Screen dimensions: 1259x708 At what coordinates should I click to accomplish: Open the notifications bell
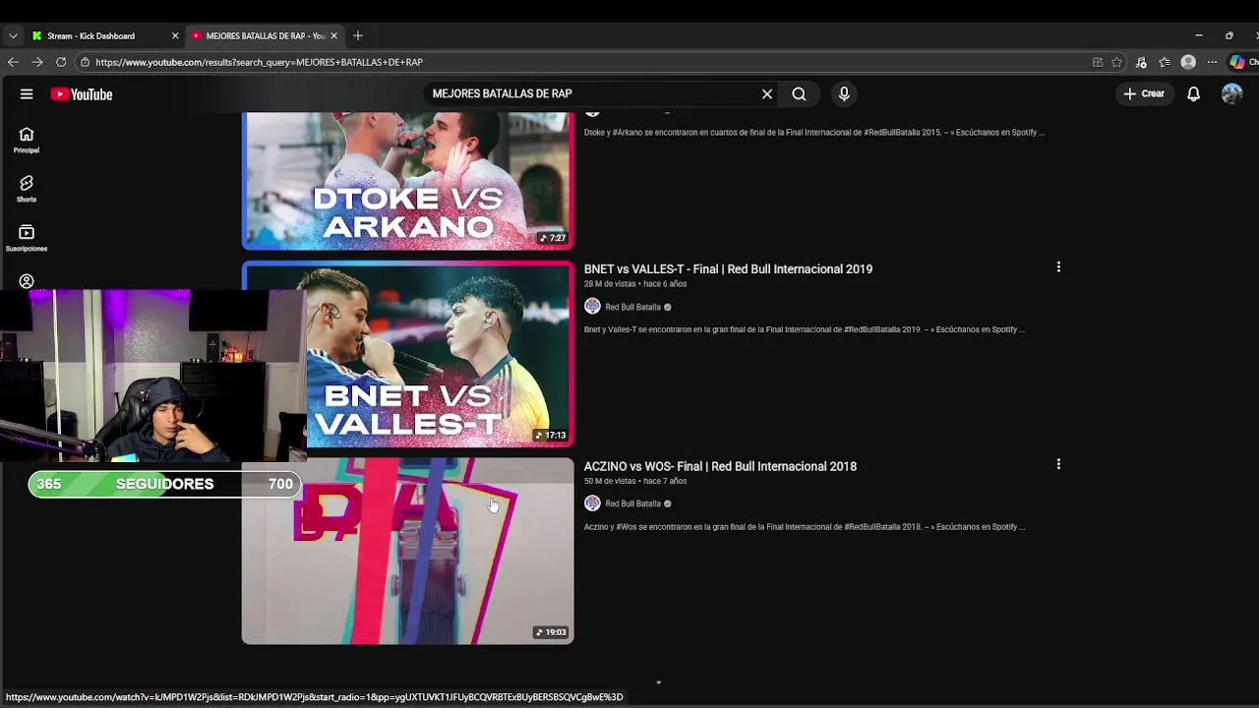1193,94
